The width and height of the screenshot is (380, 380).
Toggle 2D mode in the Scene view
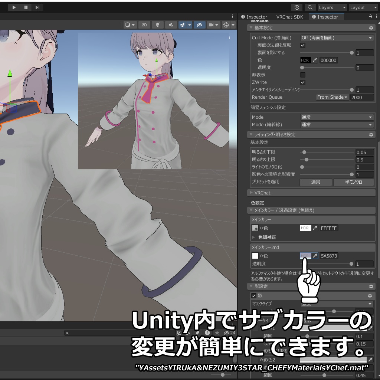click(x=144, y=25)
